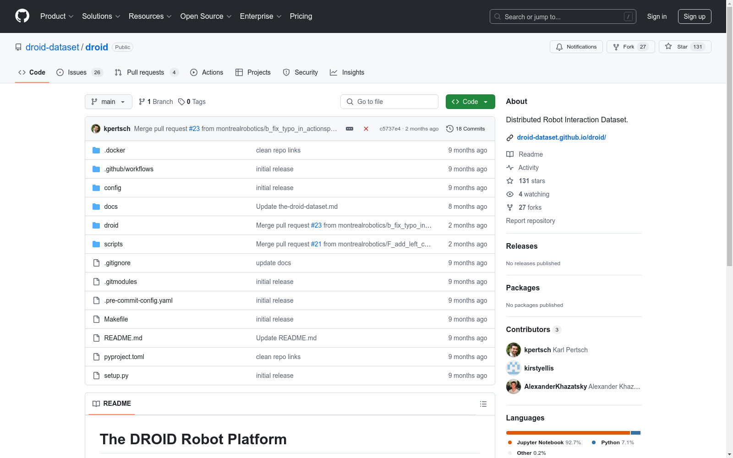The width and height of the screenshot is (733, 458).
Task: Click Karl Pertsch contributor avatar
Action: click(514, 350)
